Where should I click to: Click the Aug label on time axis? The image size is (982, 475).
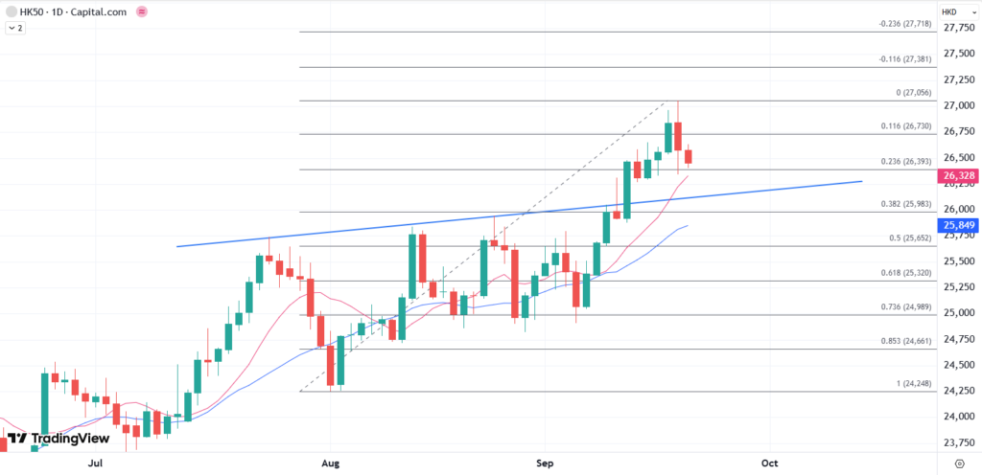pyautogui.click(x=332, y=463)
